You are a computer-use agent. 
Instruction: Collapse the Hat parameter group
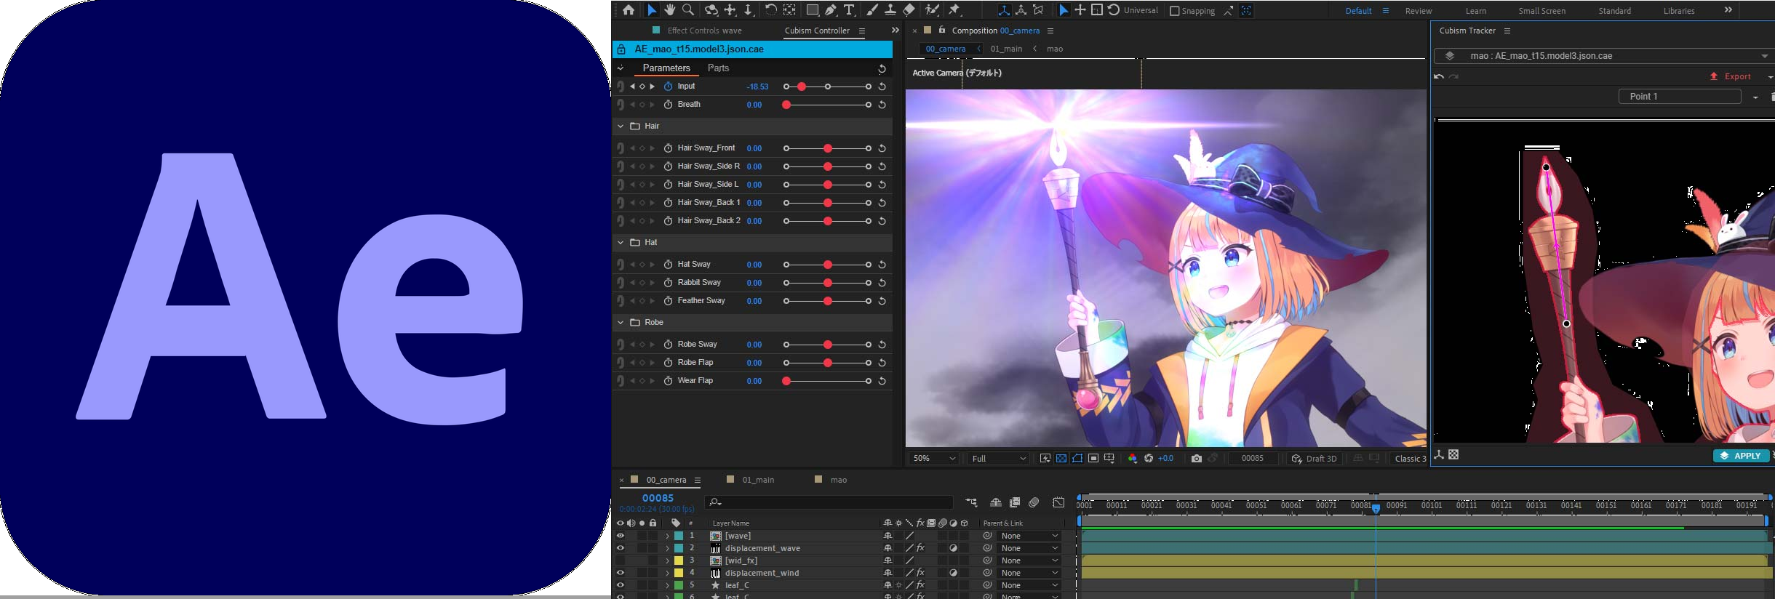coord(621,243)
